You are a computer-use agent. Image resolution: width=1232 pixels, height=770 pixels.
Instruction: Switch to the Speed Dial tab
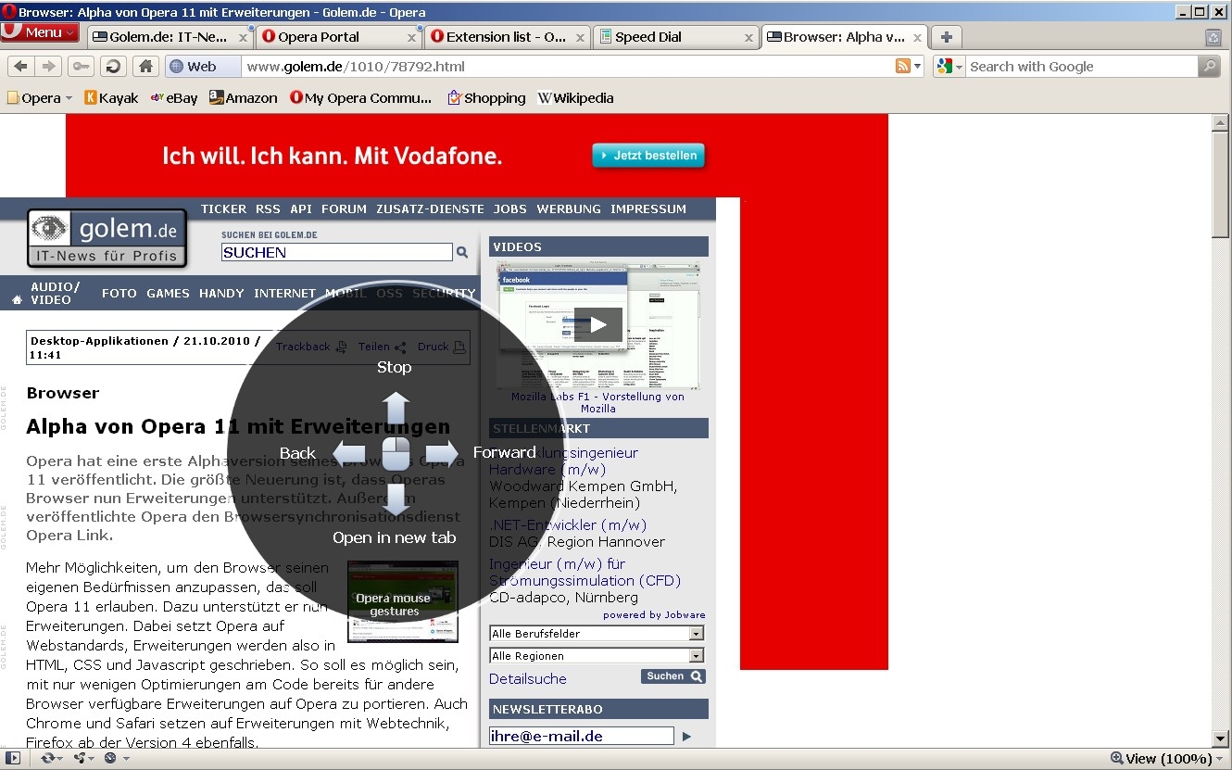667,37
